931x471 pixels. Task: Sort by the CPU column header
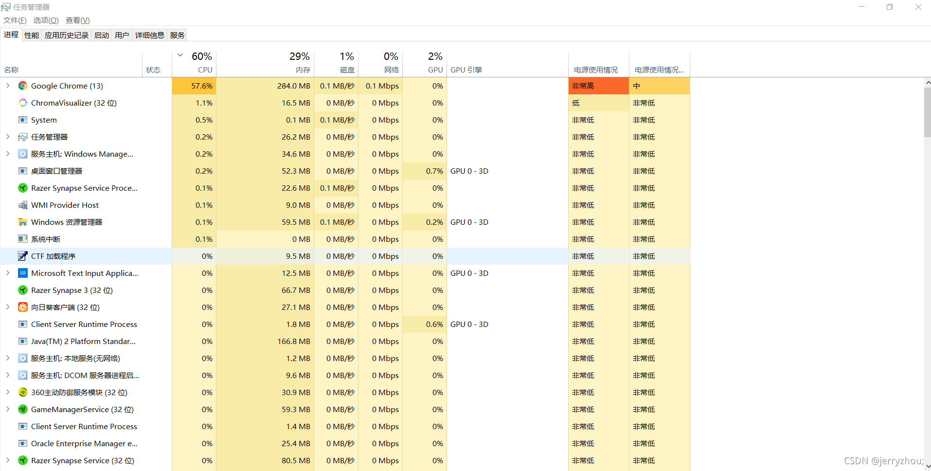[x=194, y=63]
